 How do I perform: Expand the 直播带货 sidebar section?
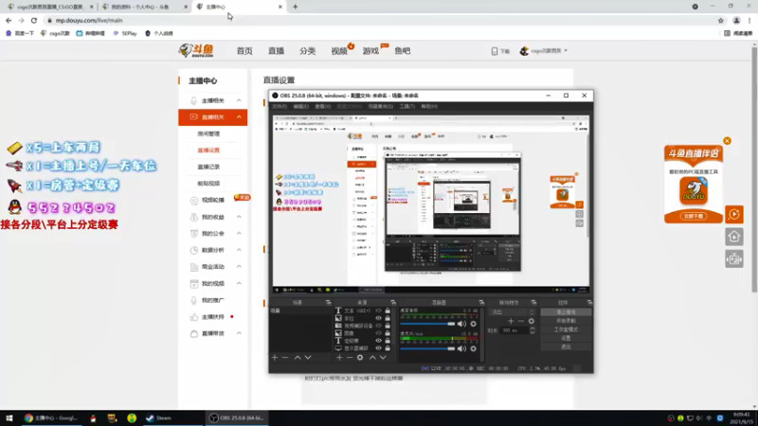click(x=239, y=333)
